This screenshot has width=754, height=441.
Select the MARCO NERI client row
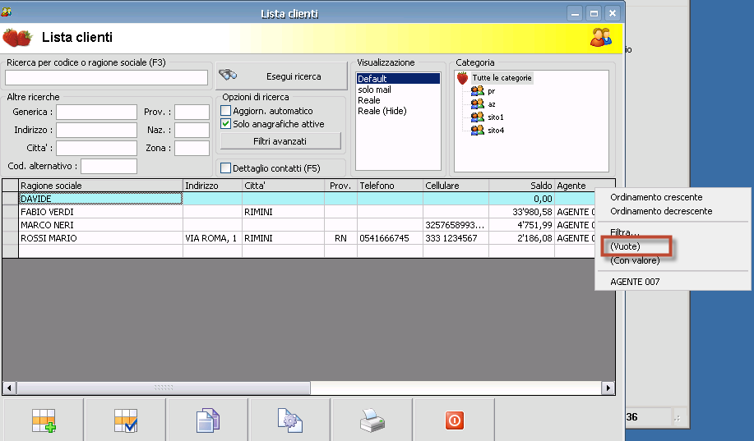[x=100, y=225]
